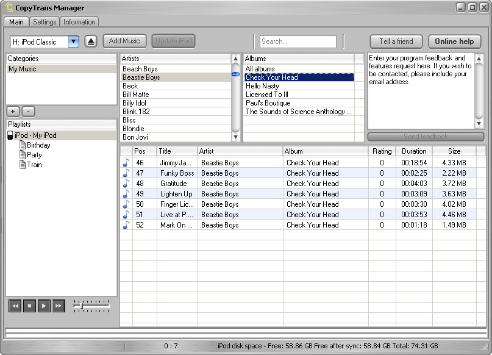Select the Licensed To Ill album
This screenshot has width=492, height=355.
pyautogui.click(x=299, y=95)
